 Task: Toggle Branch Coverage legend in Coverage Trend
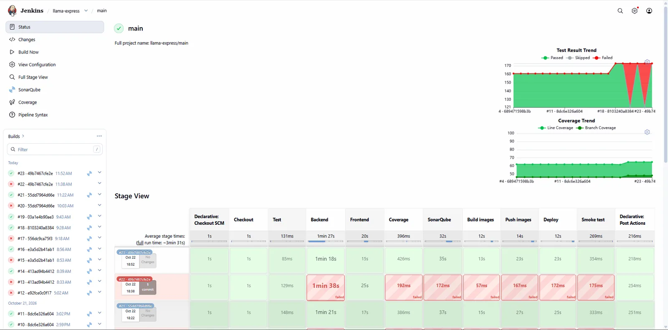point(596,128)
